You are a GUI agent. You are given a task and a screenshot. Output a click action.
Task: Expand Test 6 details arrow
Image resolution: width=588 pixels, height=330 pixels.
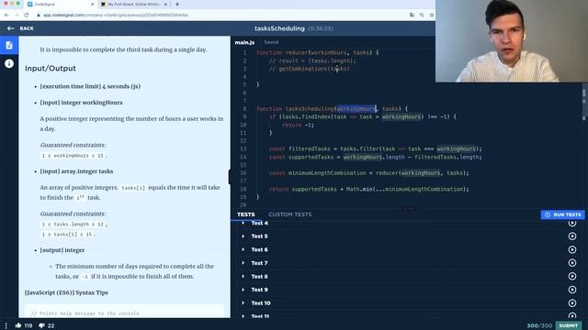tap(243, 249)
